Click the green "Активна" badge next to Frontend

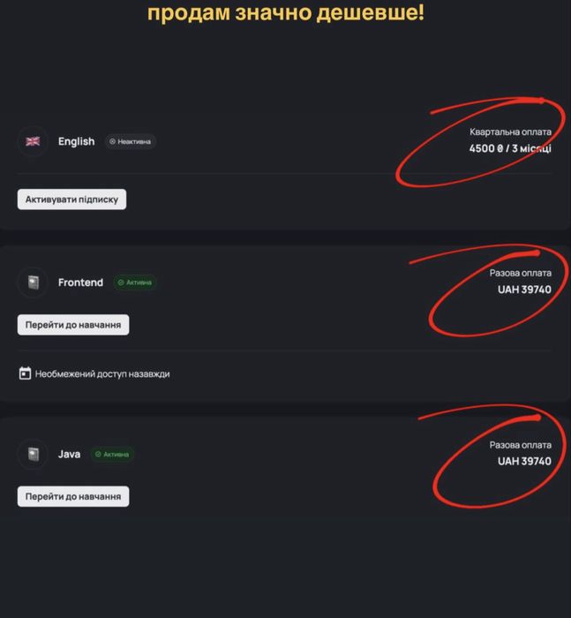pos(135,283)
